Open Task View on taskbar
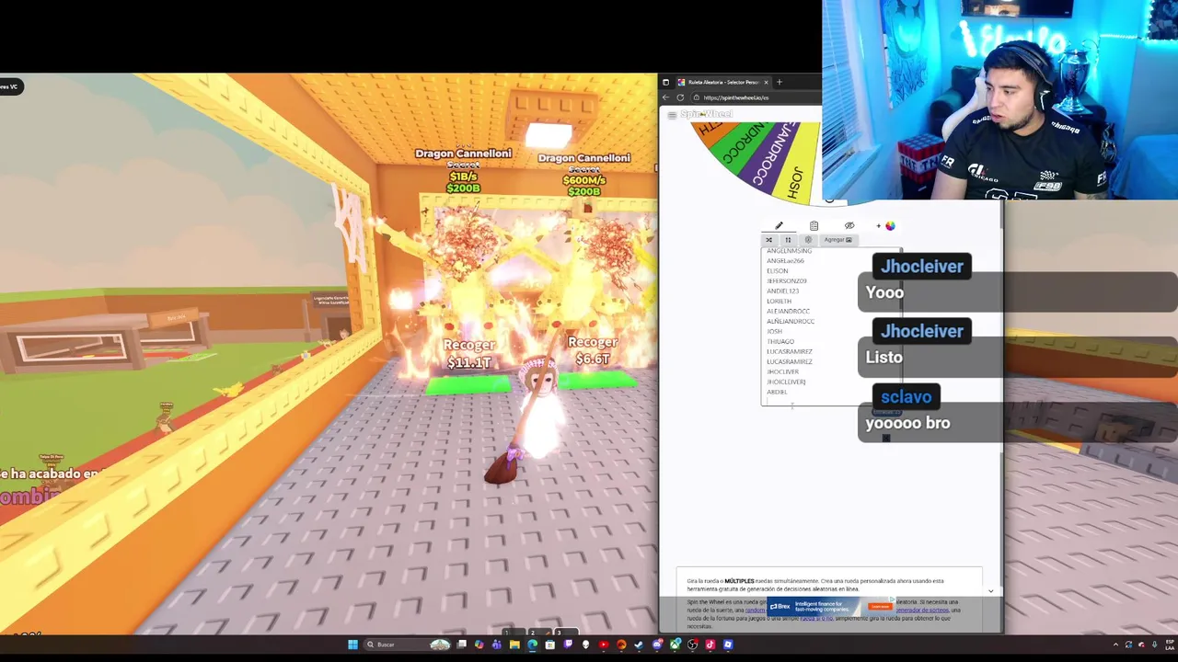Image resolution: width=1178 pixels, height=662 pixels. tap(461, 645)
